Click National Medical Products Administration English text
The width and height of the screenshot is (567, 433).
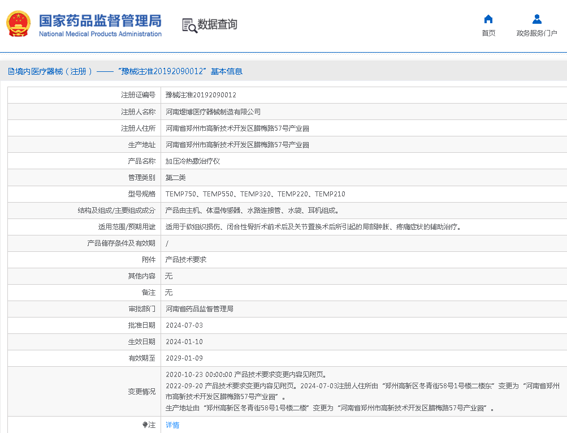pos(100,34)
